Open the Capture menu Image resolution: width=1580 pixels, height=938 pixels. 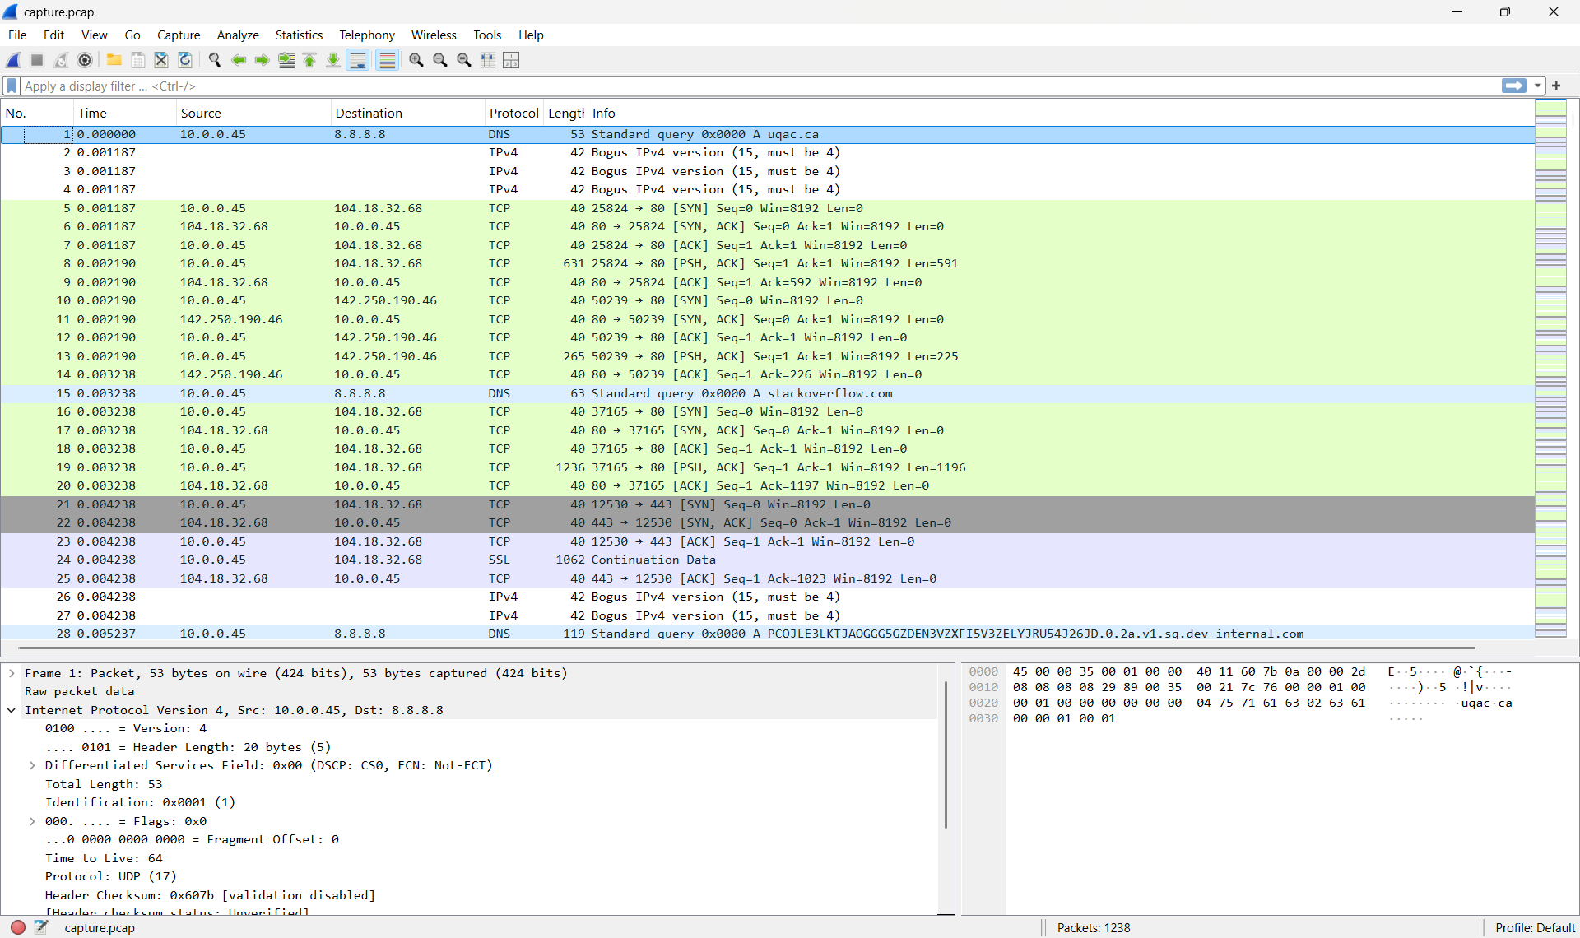coord(179,35)
